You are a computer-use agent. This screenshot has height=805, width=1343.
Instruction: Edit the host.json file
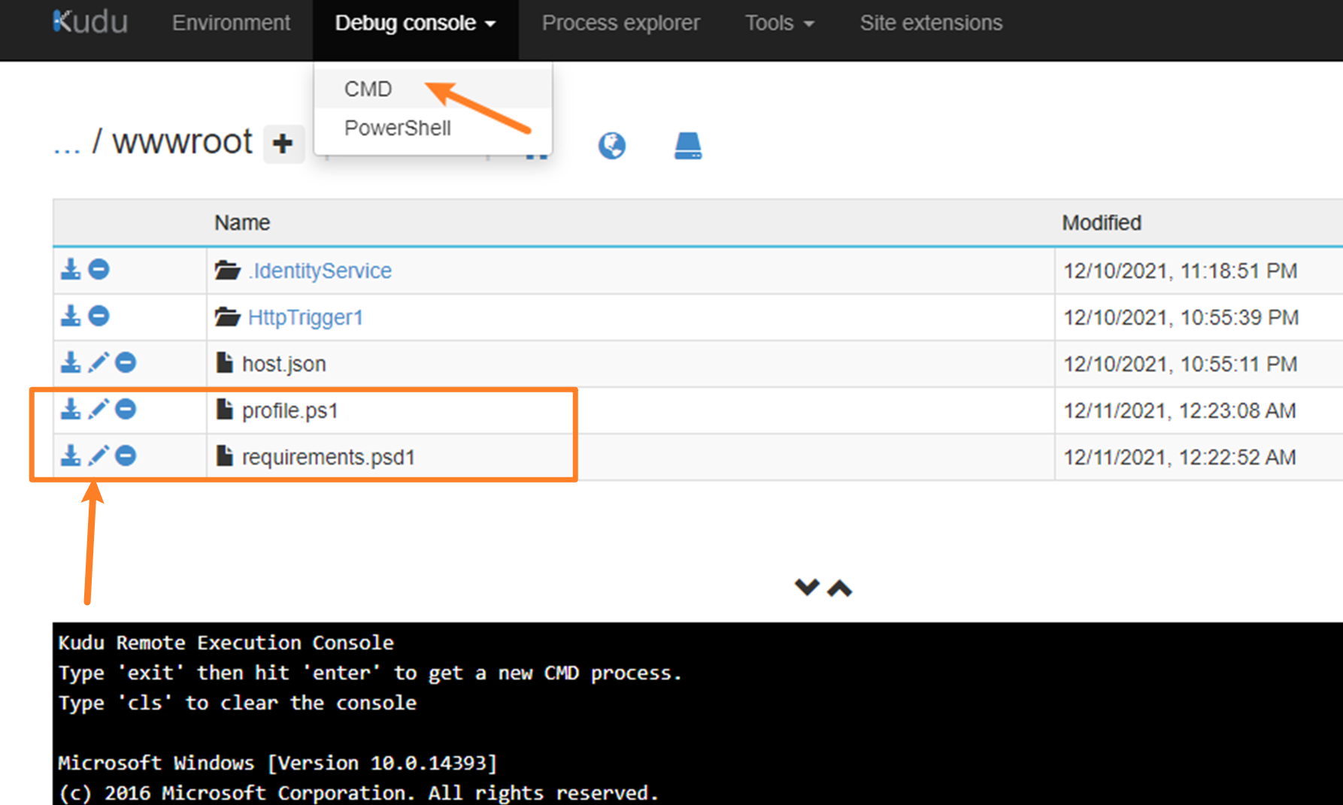click(99, 362)
